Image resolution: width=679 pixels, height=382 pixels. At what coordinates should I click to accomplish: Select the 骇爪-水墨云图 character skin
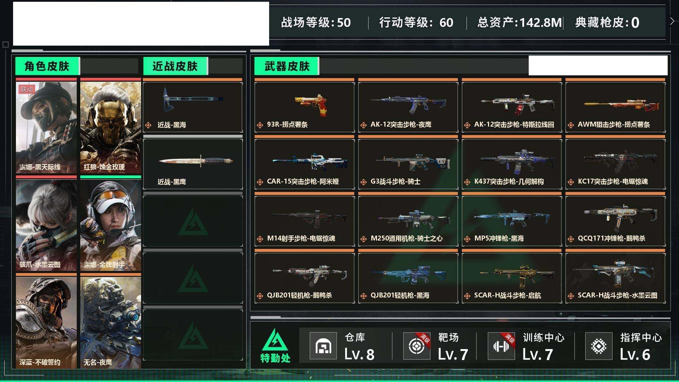coord(46,225)
